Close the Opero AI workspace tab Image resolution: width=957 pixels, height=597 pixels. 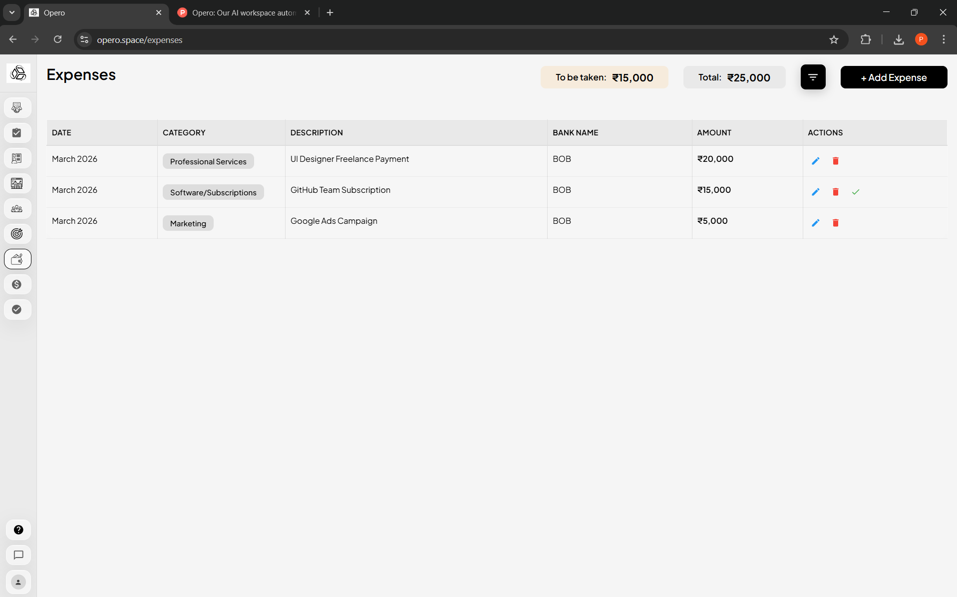click(307, 13)
